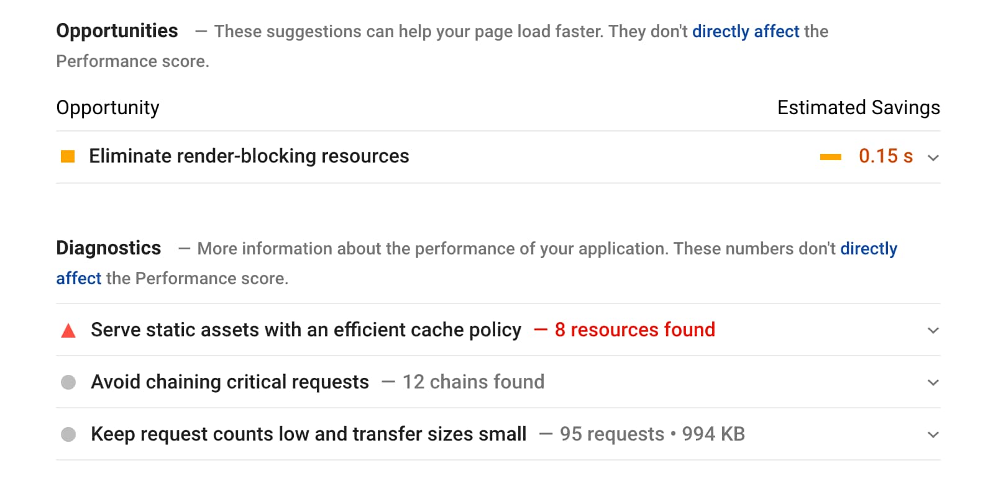Select the Opportunities section heading
The height and width of the screenshot is (494, 983).
pyautogui.click(x=117, y=30)
